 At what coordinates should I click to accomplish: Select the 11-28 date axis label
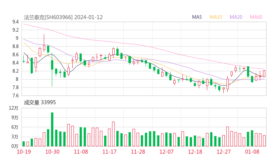pyautogui.click(x=138, y=152)
